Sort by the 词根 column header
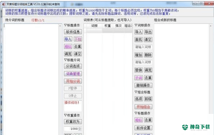214x135 pixels. pyautogui.click(x=94, y=26)
